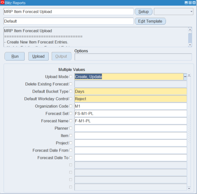Open the dropdown next to Setup
This screenshot has height=194, width=197.
tap(173, 12)
